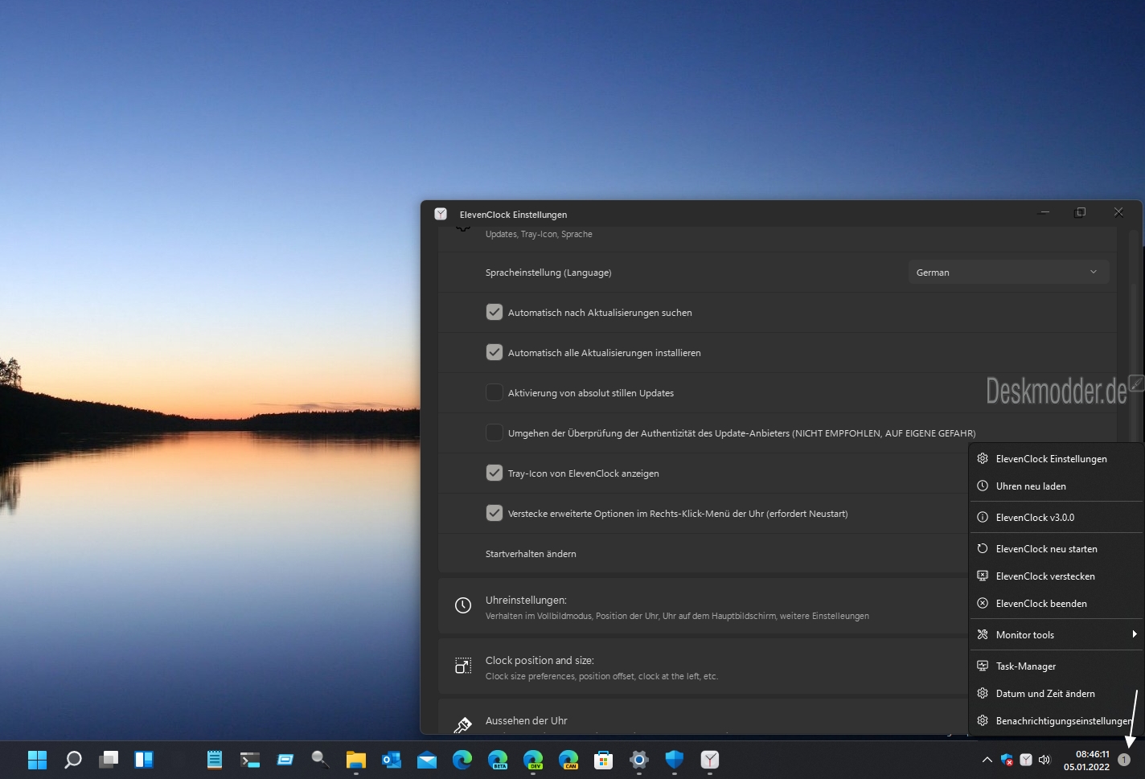Open the Widgets panel from the taskbar

[x=144, y=760]
